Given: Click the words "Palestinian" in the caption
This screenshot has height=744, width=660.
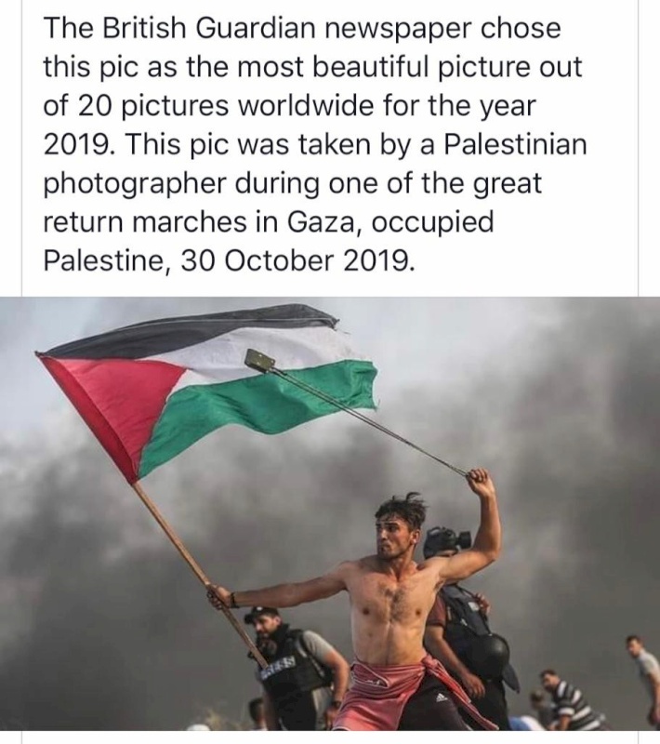Looking at the screenshot, I should tap(515, 145).
